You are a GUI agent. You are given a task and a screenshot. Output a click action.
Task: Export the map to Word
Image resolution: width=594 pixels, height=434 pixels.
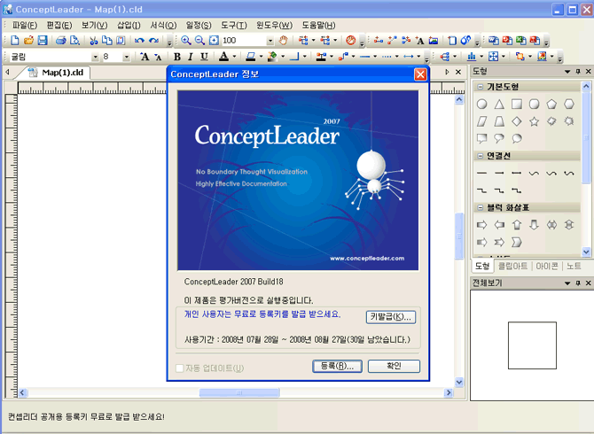pos(493,40)
